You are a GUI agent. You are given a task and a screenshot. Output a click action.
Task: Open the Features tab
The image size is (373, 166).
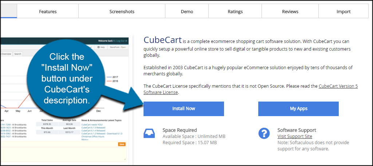coord(48,11)
